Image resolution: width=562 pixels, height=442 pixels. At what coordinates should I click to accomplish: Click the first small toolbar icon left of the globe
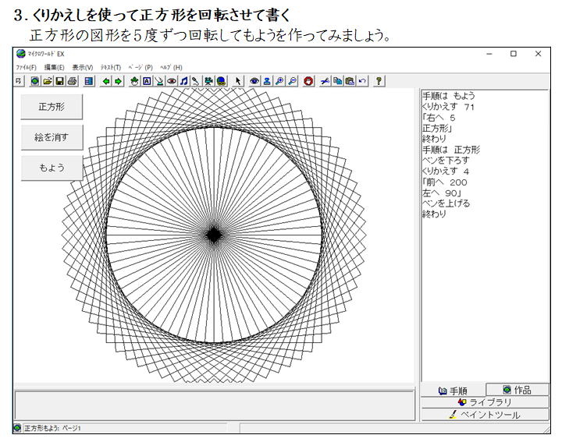[18, 81]
